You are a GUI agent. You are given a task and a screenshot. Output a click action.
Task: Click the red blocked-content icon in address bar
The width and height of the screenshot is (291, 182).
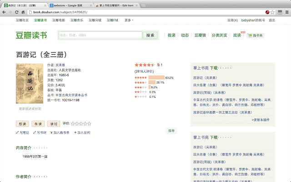click(267, 12)
